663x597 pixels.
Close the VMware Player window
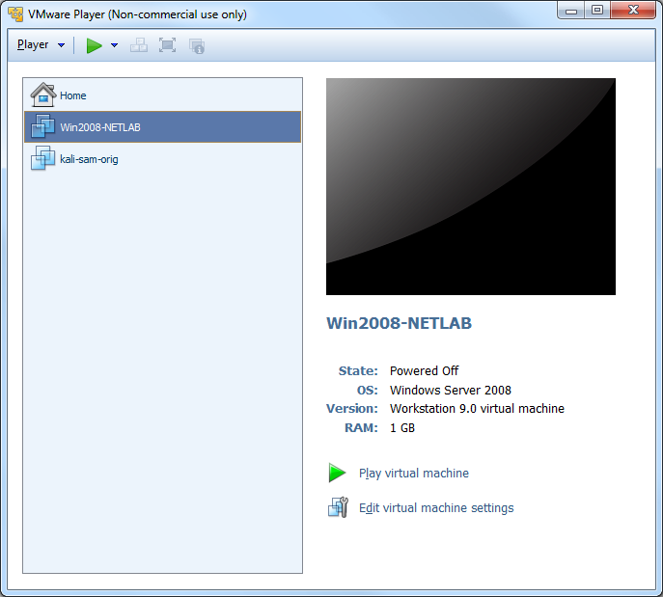point(633,11)
